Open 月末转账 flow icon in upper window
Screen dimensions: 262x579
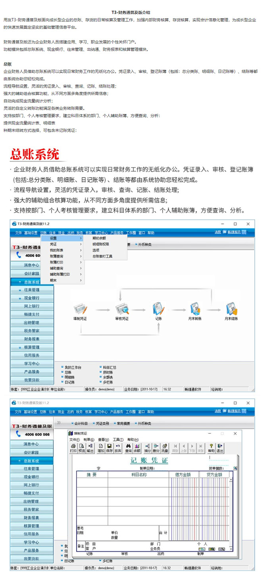pyautogui.click(x=195, y=309)
